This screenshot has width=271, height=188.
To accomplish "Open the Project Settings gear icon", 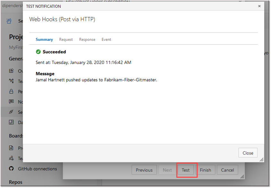I will point(9,20).
